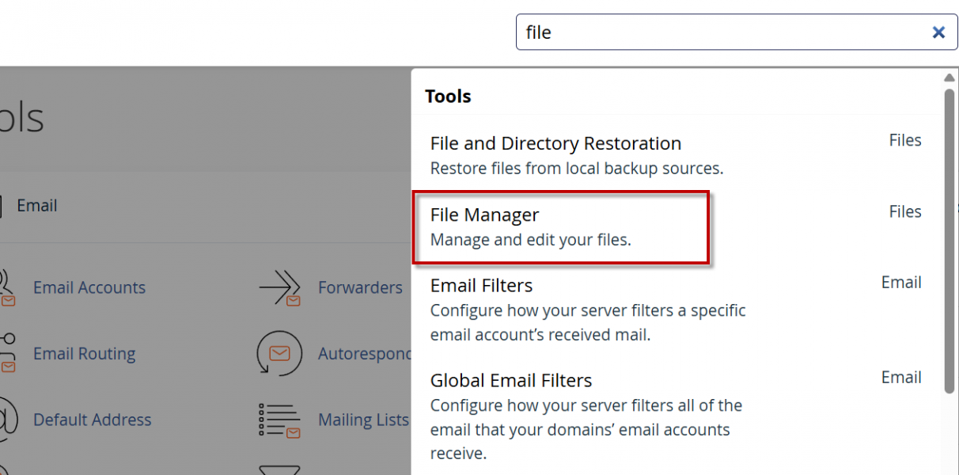This screenshot has width=959, height=475.
Task: Click the Default Address at-sign icon
Action: point(6,420)
